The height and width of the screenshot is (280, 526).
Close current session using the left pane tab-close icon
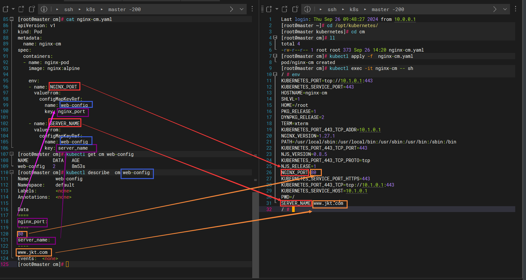click(21, 9)
